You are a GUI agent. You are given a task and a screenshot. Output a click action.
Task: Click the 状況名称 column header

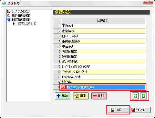coord(103,21)
